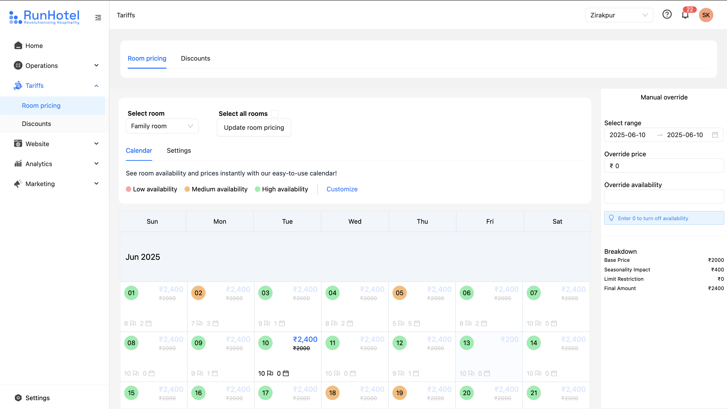Viewport: 727px width, 409px height.
Task: Select the top Room pricing tab
Action: pyautogui.click(x=147, y=58)
